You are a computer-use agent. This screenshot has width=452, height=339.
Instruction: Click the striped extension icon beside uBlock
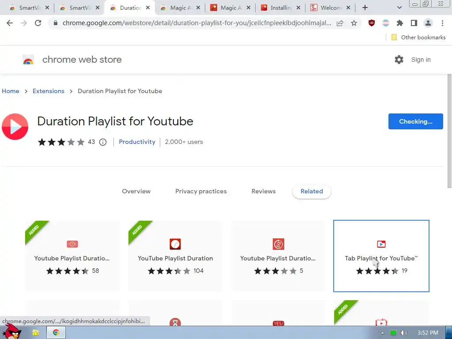point(386,23)
